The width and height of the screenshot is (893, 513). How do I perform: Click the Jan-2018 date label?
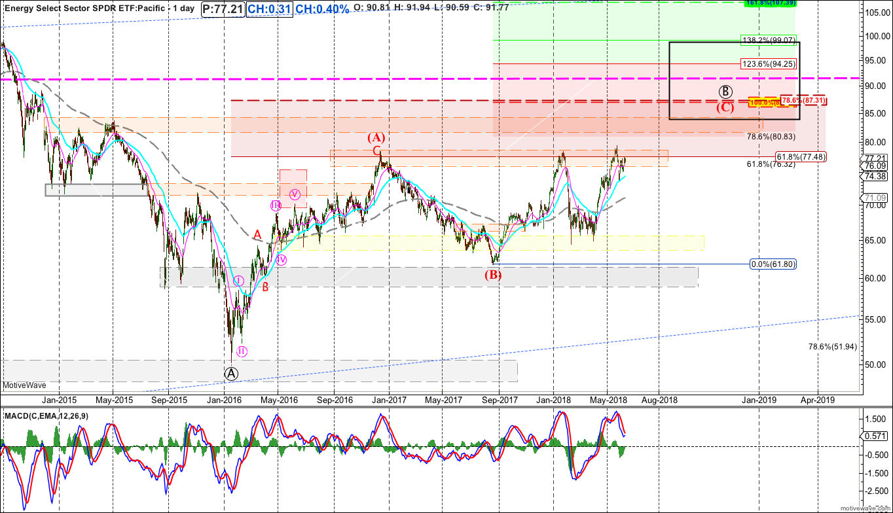coord(554,399)
